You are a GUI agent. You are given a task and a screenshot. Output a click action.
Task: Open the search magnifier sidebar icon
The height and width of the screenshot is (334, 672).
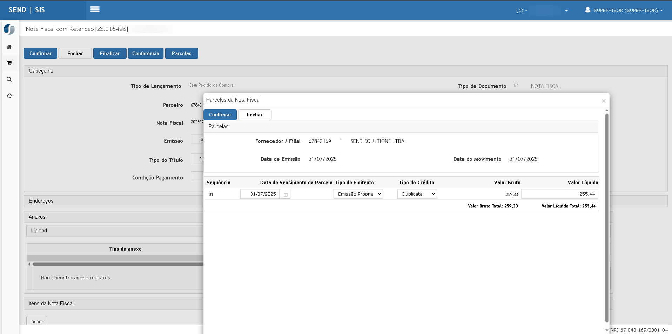click(x=9, y=79)
